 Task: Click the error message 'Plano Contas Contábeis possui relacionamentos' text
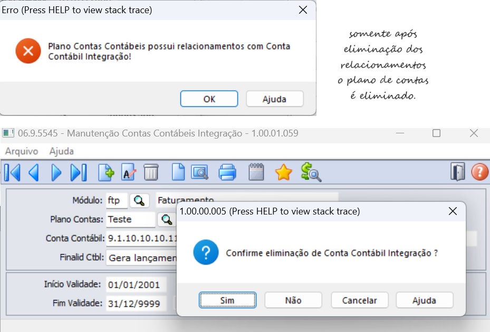169,51
